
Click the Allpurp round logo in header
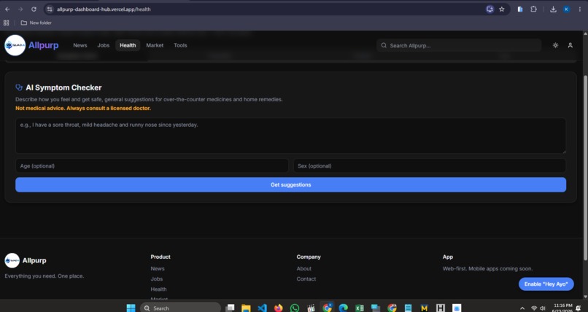[15, 45]
